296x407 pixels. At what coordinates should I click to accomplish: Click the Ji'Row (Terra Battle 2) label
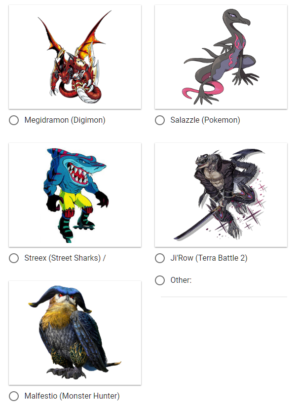tap(209, 258)
